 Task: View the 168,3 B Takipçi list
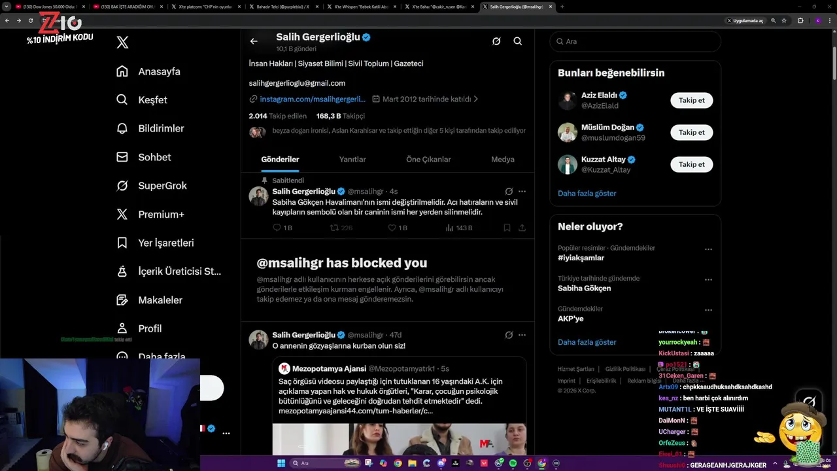341,116
